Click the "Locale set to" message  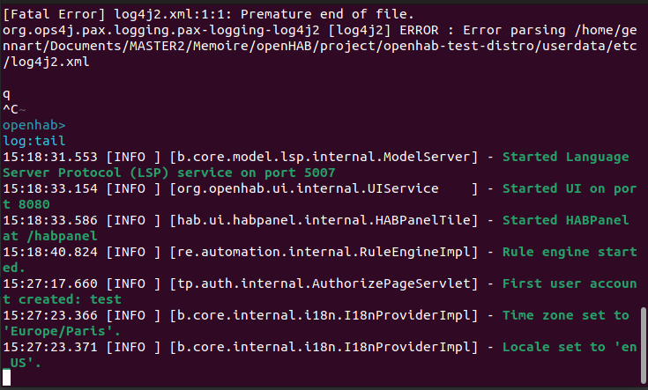(x=557, y=347)
